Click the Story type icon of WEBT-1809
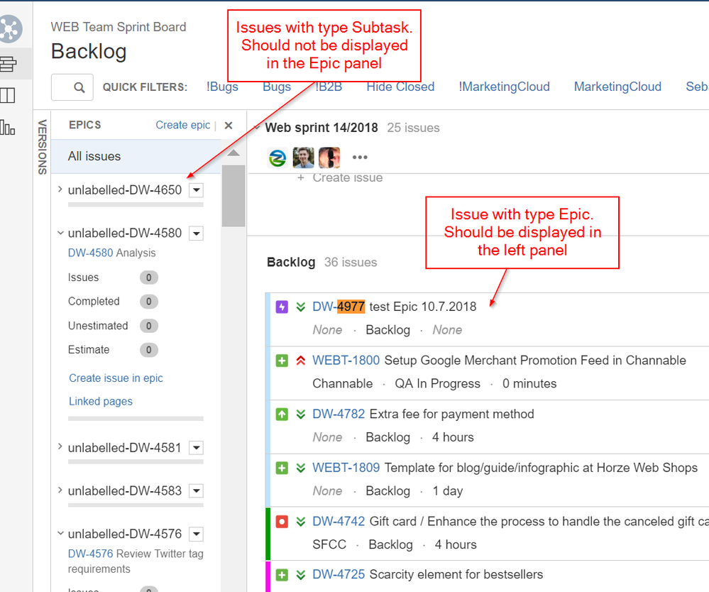The image size is (709, 592). (282, 468)
